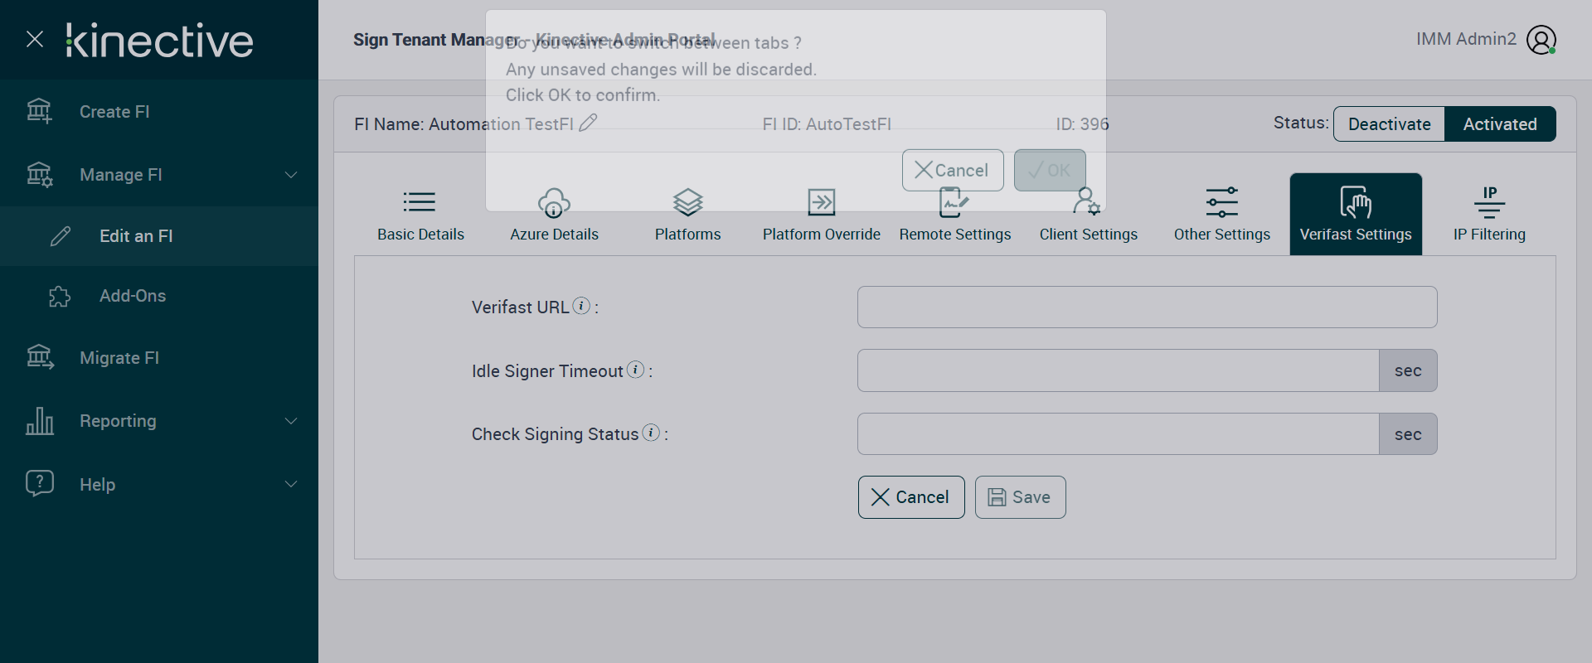Viewport: 1592px width, 663px height.
Task: Switch to the Basic Details tab
Action: pos(420,214)
